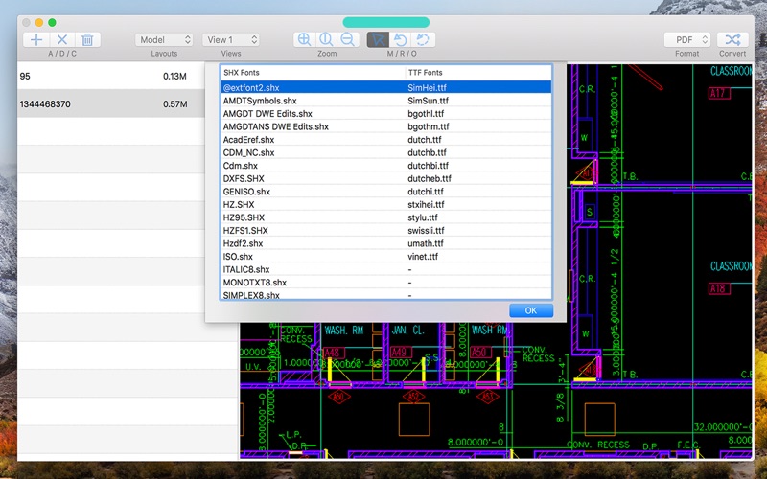The image size is (767, 479).
Task: Select the HZ95.SHX row
Action: [386, 217]
